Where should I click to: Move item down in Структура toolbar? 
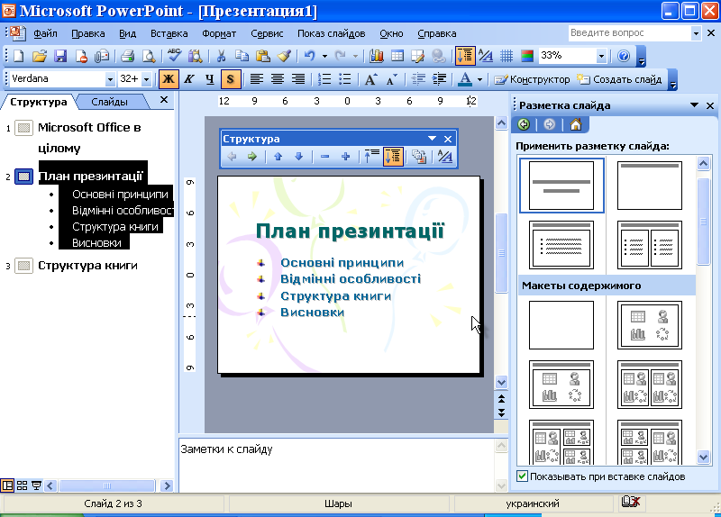pos(299,157)
